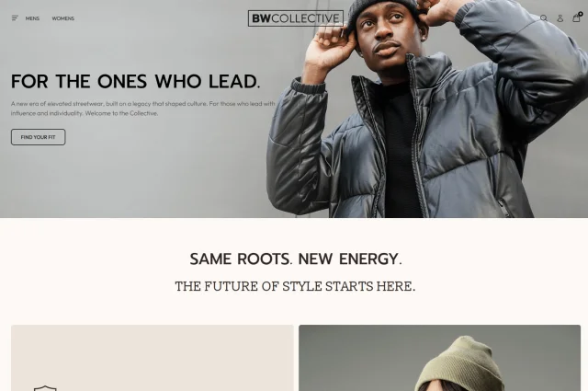Viewport: 588px width, 391px height.
Task: Open the olive beanie product image card
Action: (439, 358)
